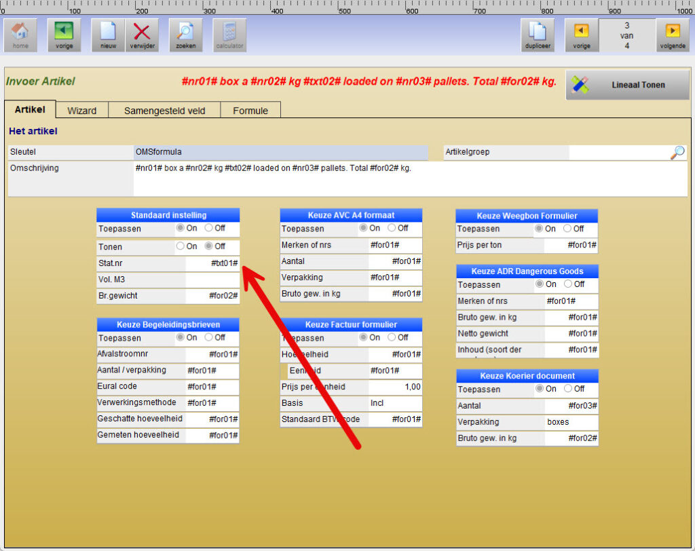Screen dimensions: 695x551
Task: Set Tonen to On in Standaard instelling
Action: pyautogui.click(x=181, y=246)
